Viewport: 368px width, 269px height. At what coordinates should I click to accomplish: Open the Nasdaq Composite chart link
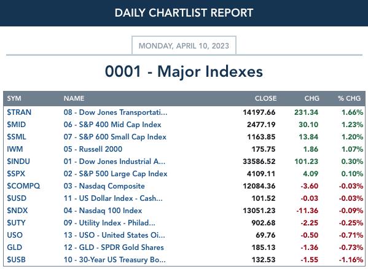[104, 186]
